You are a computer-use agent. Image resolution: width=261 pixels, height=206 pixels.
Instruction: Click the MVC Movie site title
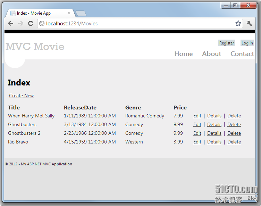tap(35, 47)
